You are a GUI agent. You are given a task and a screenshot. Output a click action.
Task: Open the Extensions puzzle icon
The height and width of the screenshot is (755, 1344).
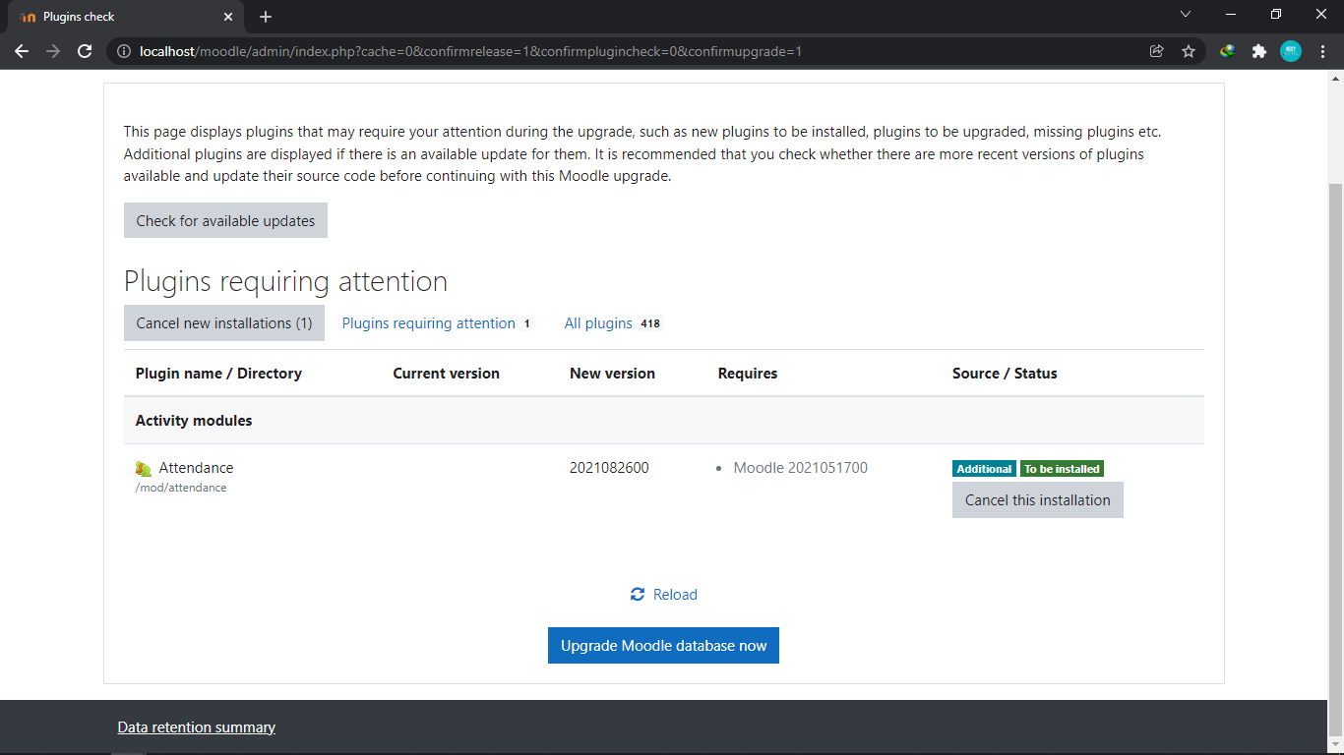(x=1258, y=51)
